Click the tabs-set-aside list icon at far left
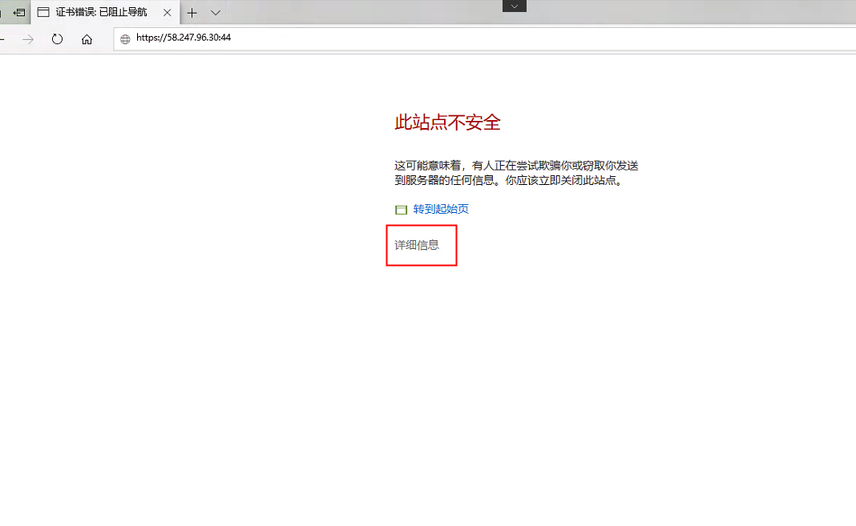This screenshot has width=856, height=526. (2, 13)
